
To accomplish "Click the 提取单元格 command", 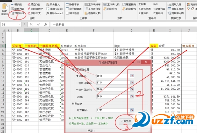I will point(176,13).
